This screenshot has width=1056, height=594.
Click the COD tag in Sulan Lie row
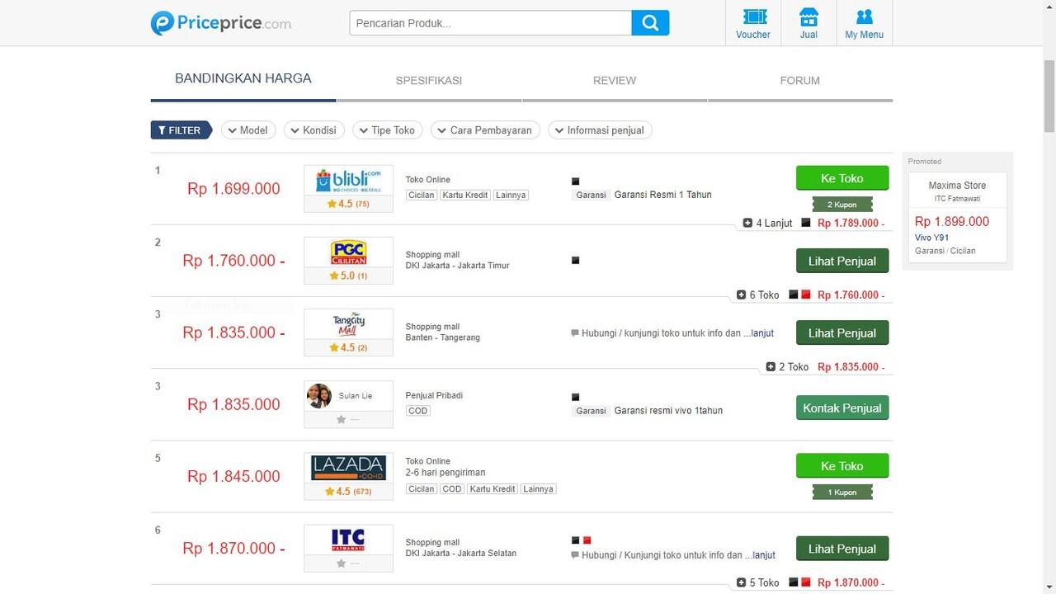[x=418, y=411]
